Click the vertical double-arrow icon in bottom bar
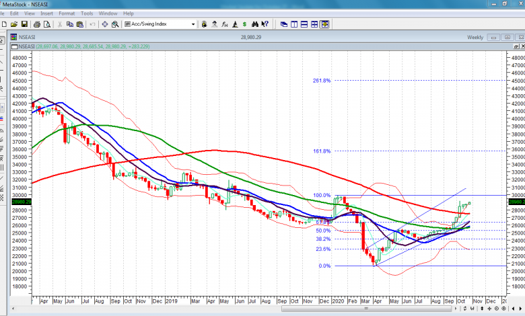The image size is (525, 316). (x=482, y=309)
